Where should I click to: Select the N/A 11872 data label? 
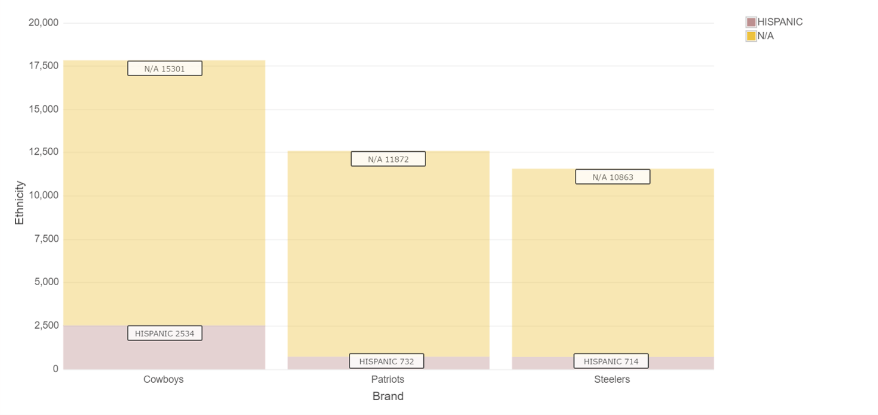point(388,159)
